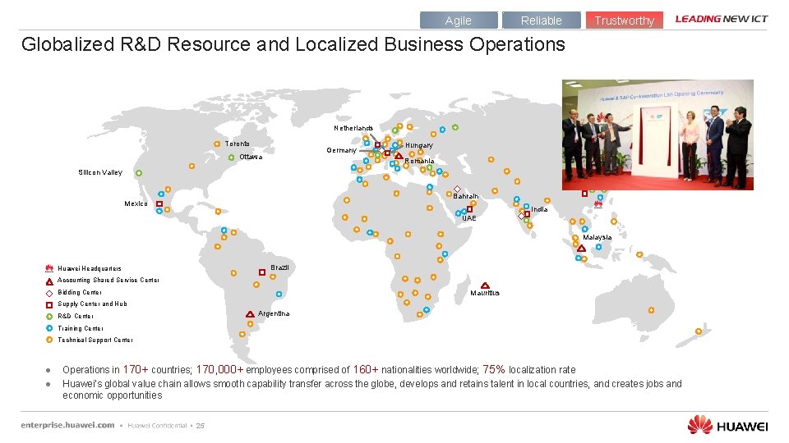
Task: Click the orange marker in Australia
Action: pyautogui.click(x=651, y=310)
